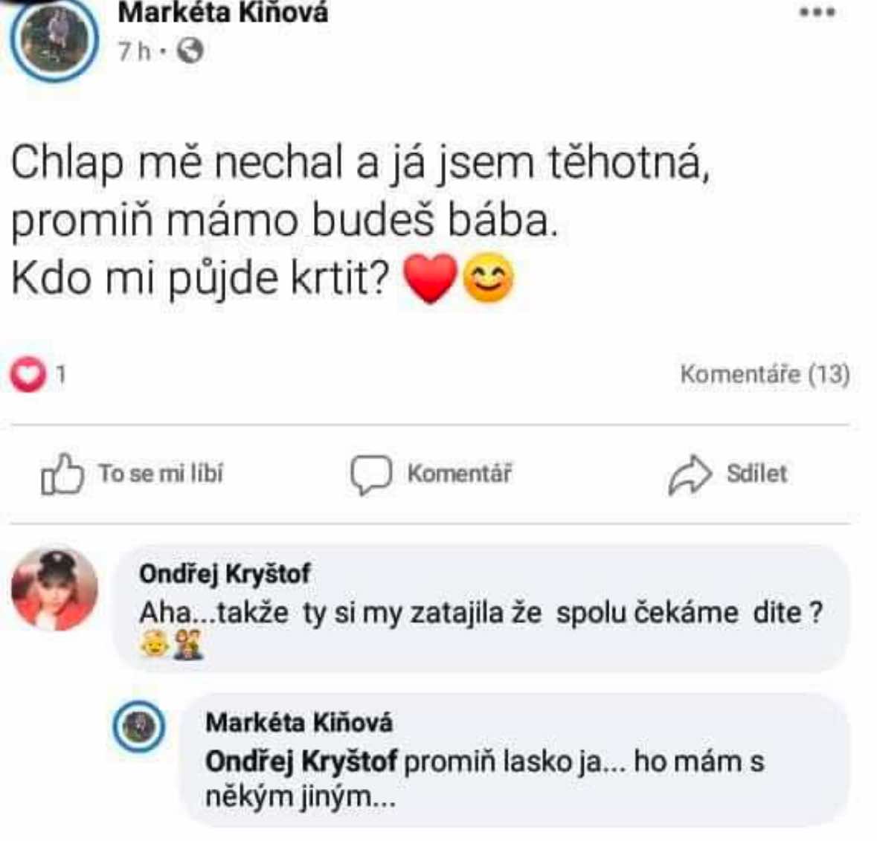Click the couple emoji in Ondřej's comment
The height and width of the screenshot is (841, 877).
tap(187, 645)
